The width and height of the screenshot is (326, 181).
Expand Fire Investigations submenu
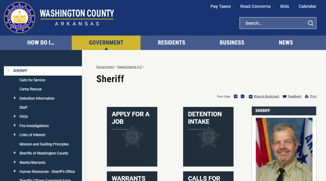[14, 126]
